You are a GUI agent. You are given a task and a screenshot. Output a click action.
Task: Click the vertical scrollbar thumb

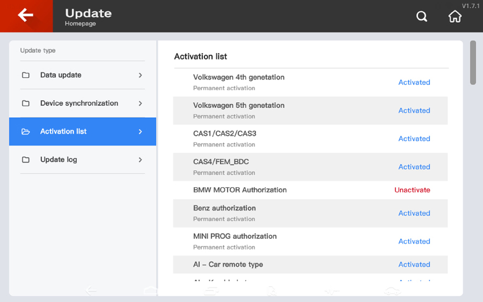pos(473,62)
